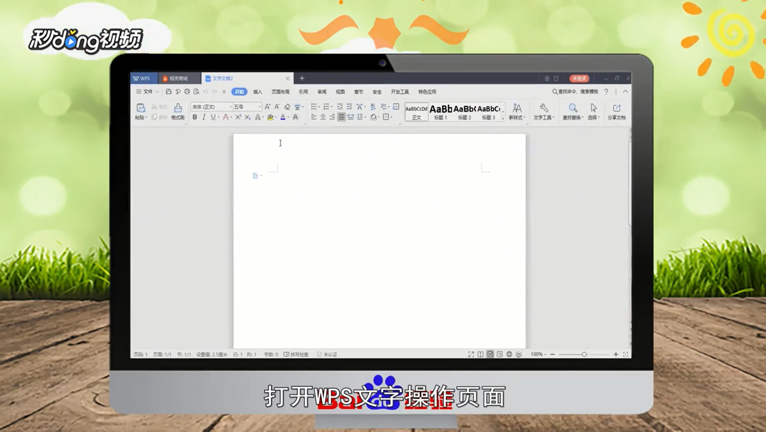
Task: Click the Text Tools wrench icon
Action: click(x=544, y=108)
